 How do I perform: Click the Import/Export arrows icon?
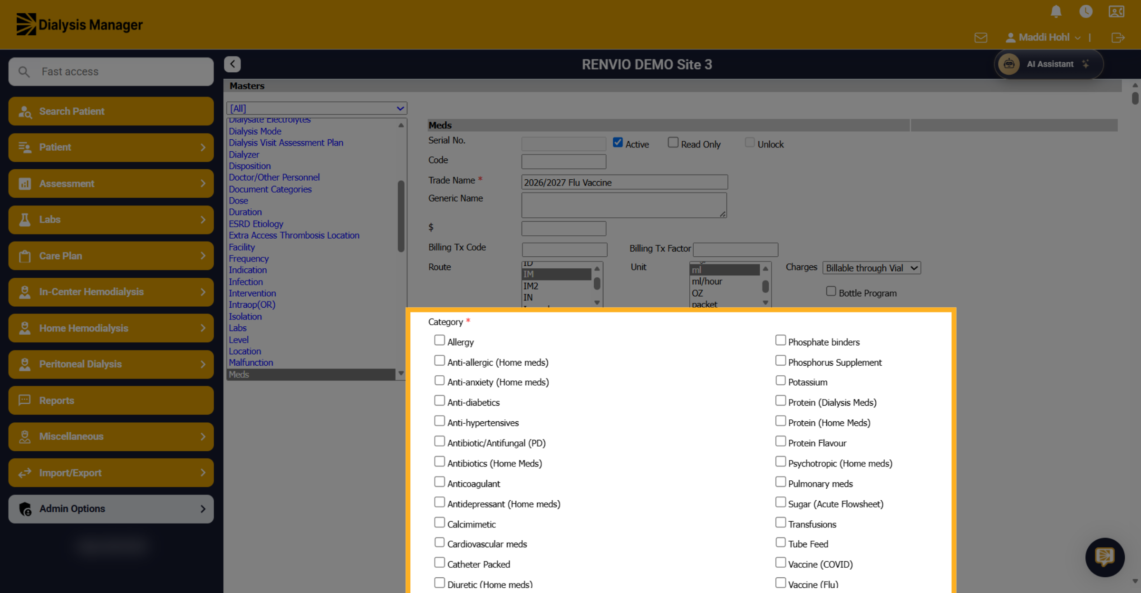(25, 473)
